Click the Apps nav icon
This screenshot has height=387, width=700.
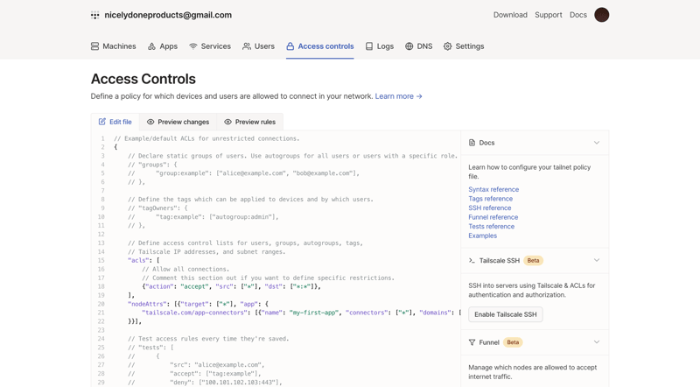click(151, 46)
